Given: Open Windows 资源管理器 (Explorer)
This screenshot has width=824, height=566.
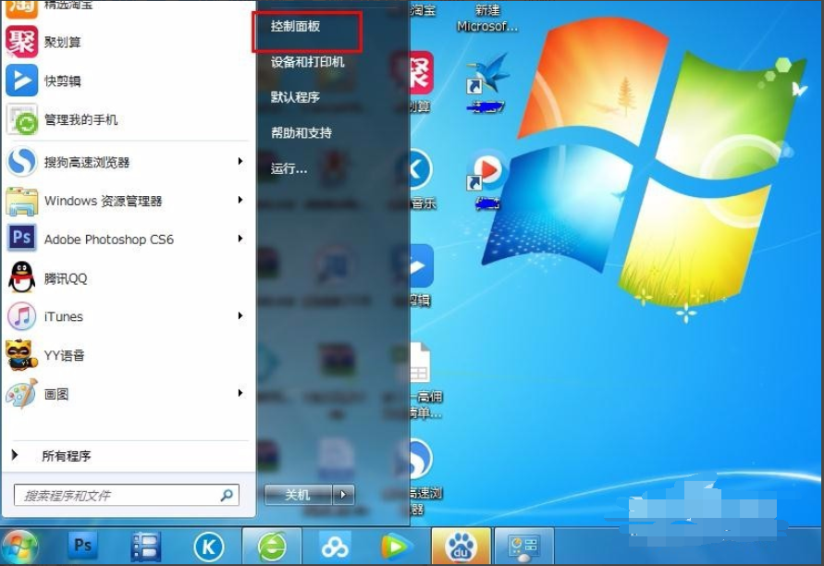Looking at the screenshot, I should [106, 199].
